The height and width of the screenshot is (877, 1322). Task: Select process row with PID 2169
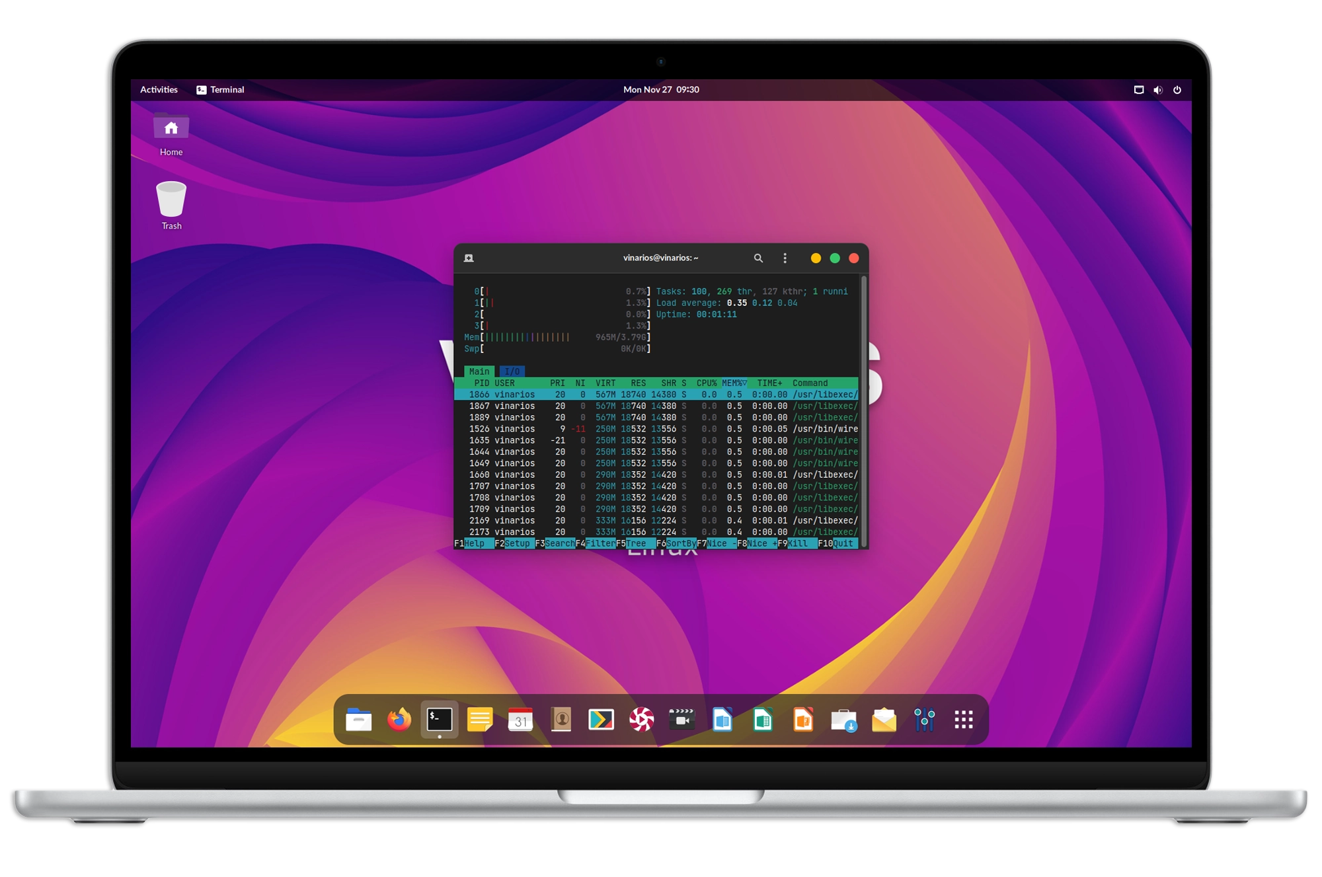pos(656,521)
